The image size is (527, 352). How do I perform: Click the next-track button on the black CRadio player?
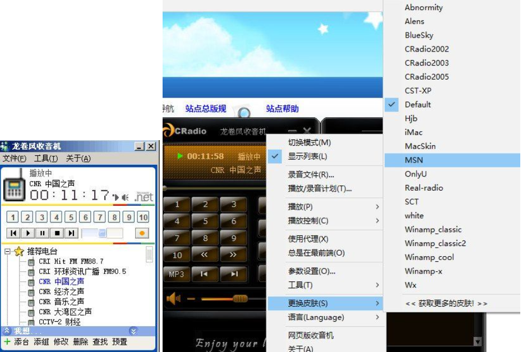coord(234,274)
